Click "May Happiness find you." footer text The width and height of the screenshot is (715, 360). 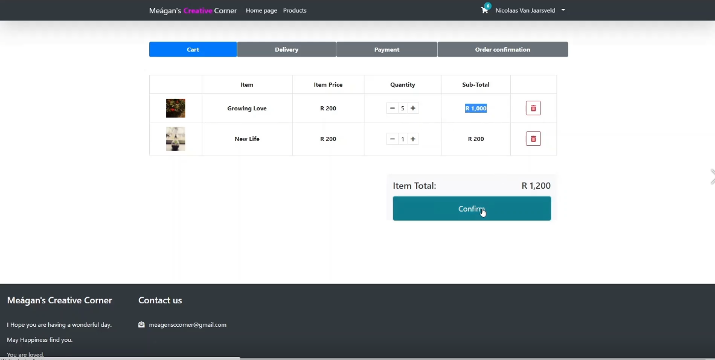click(x=40, y=339)
